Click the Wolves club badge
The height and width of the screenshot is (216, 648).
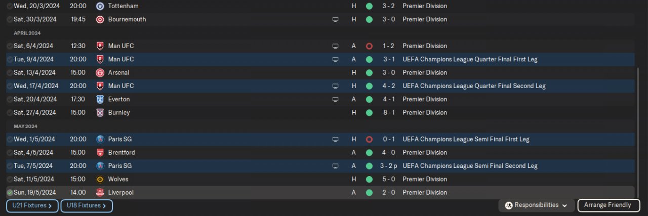[x=100, y=179]
